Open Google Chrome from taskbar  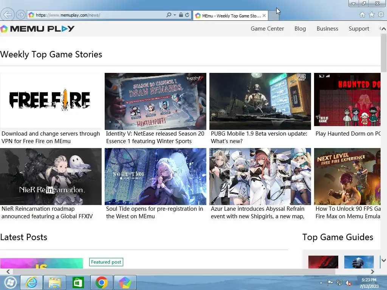pyautogui.click(x=101, y=282)
